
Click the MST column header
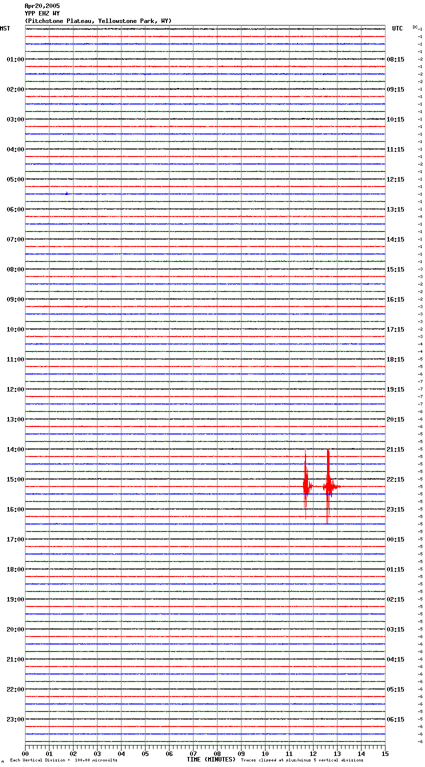pos(5,28)
